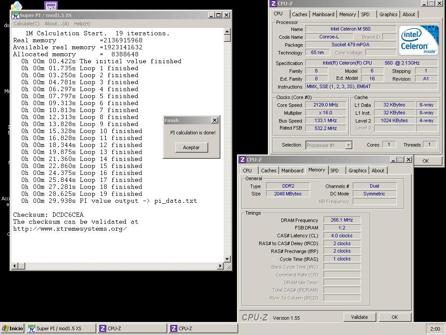Viewport: 446px width, 335px height.
Task: Click the Bus Speed 133.1 MHz value
Action: coord(326,120)
